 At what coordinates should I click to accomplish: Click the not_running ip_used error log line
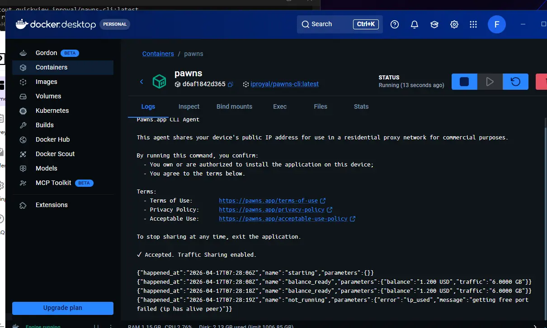pyautogui.click(x=333, y=305)
